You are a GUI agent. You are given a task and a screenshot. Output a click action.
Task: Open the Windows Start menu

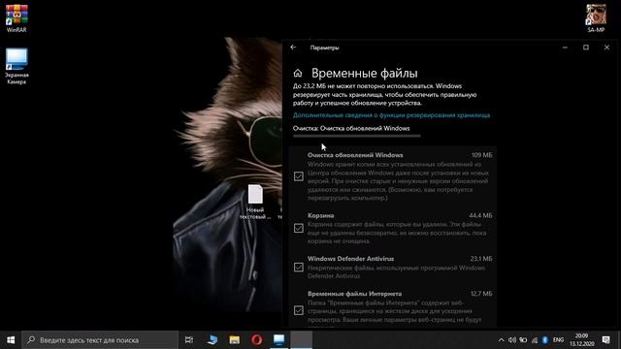coord(11,340)
